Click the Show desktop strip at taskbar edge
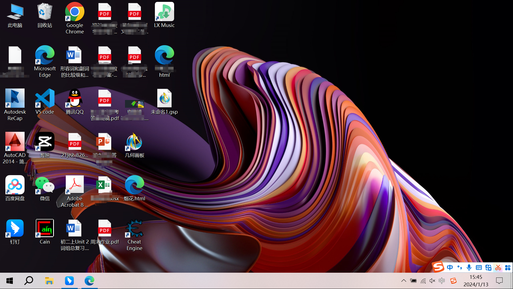513x289 pixels. (512, 281)
